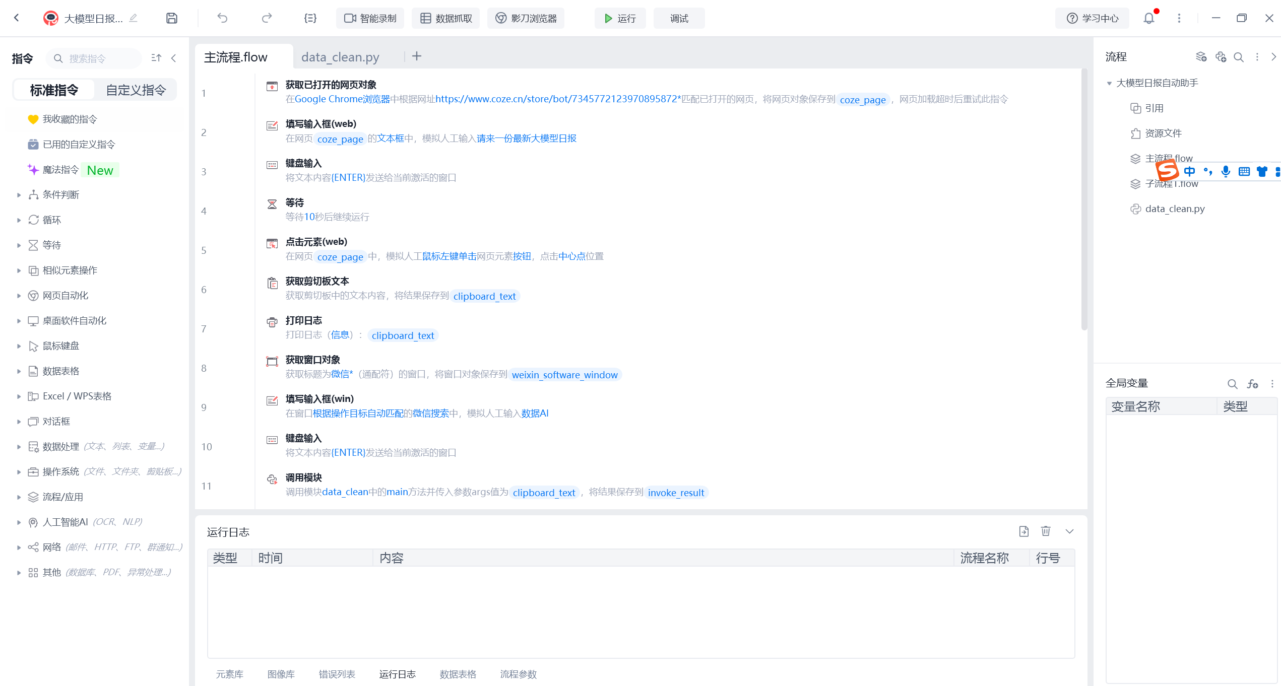Open the 错误列表 bottom tab

point(337,674)
